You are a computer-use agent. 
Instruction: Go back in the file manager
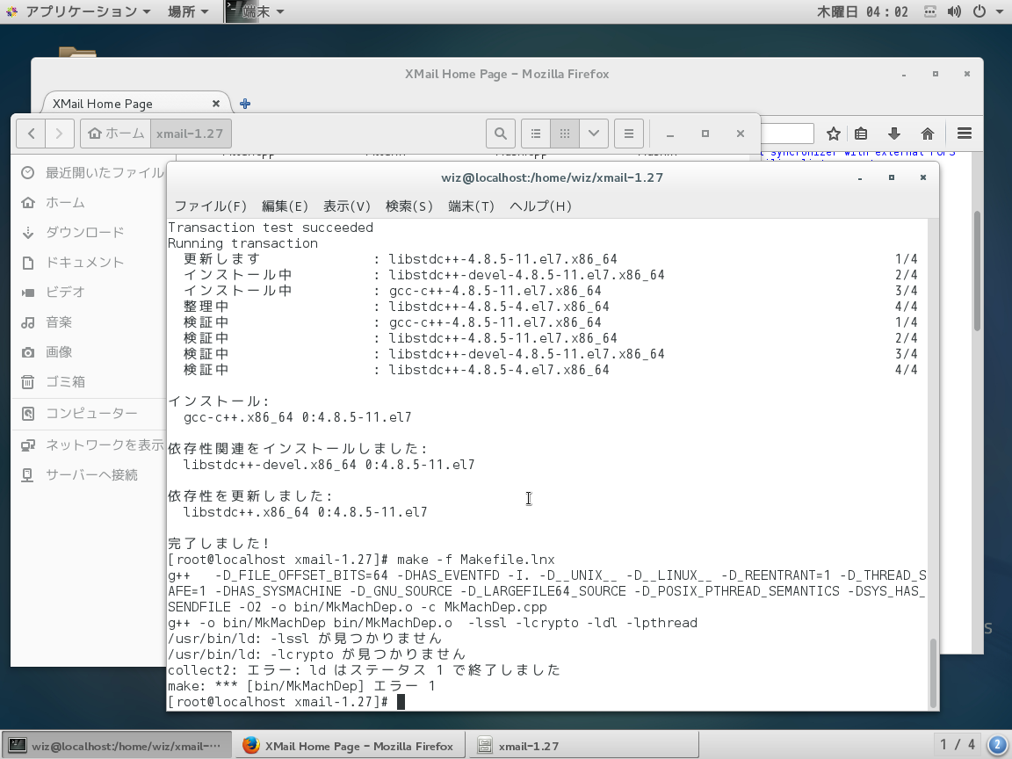point(31,134)
